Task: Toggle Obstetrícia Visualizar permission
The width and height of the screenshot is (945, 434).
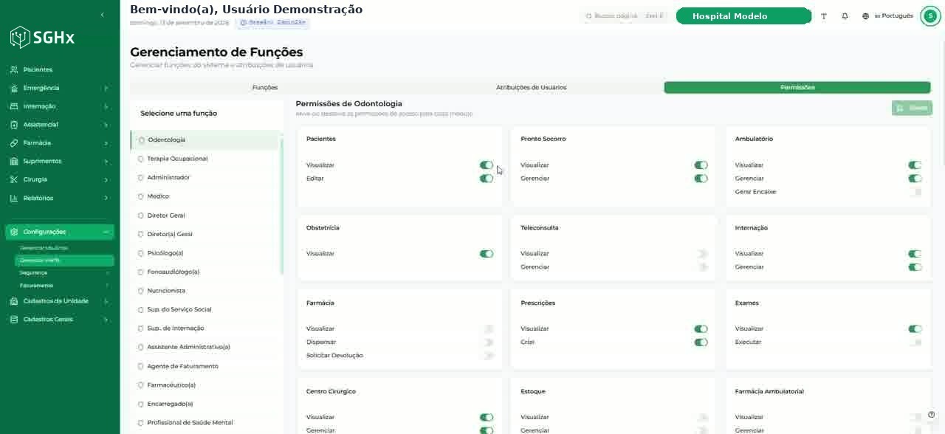Action: (x=486, y=254)
